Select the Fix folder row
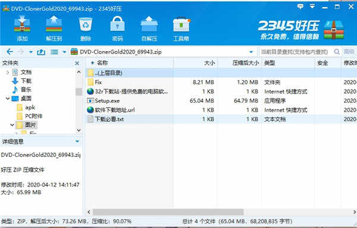Screen dimensions: 357x228 pos(221,82)
